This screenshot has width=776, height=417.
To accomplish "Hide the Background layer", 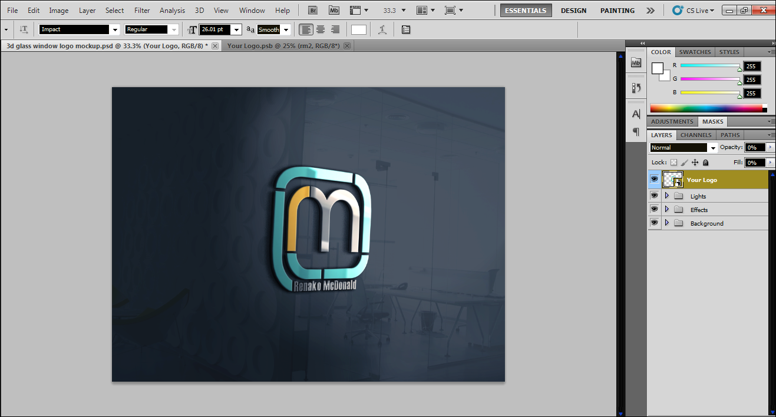I will 654,223.
